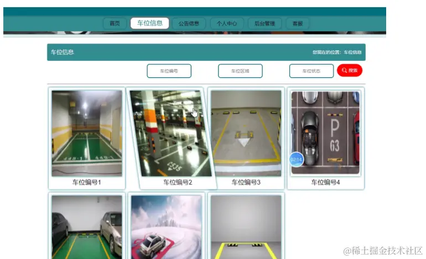Click the 车位信息 section header title

(62, 52)
